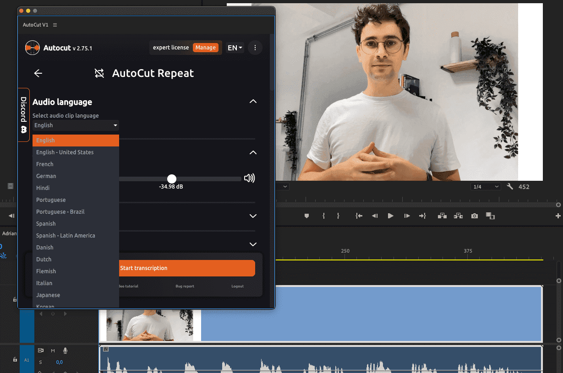Go back with the AutoCut arrow
This screenshot has height=373, width=563.
click(x=38, y=73)
